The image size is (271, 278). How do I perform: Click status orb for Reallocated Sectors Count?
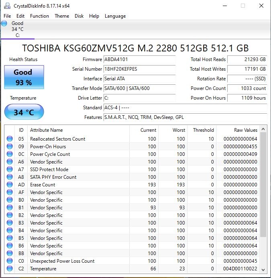click(10, 139)
